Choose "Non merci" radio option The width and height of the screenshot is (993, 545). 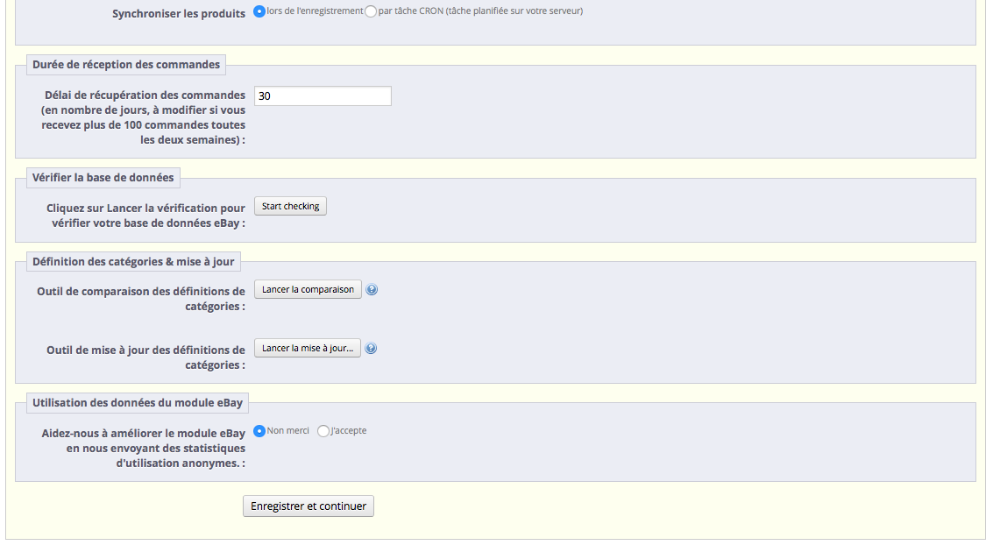pyautogui.click(x=259, y=431)
